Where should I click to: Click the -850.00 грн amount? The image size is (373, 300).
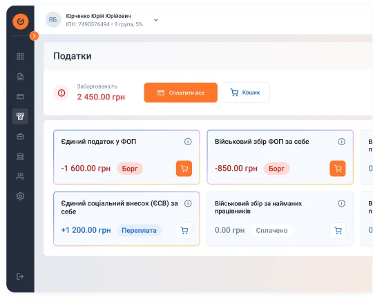pos(236,169)
